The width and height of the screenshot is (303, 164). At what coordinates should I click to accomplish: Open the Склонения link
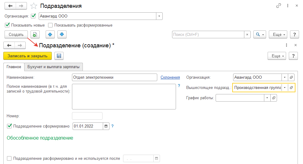(x=170, y=77)
